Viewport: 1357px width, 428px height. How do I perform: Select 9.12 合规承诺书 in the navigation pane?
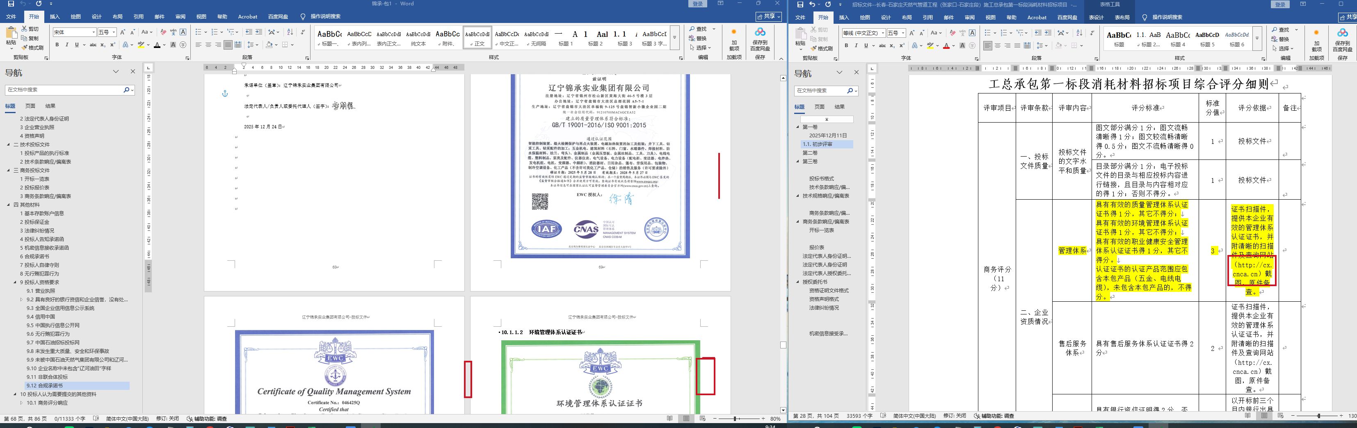coord(45,385)
